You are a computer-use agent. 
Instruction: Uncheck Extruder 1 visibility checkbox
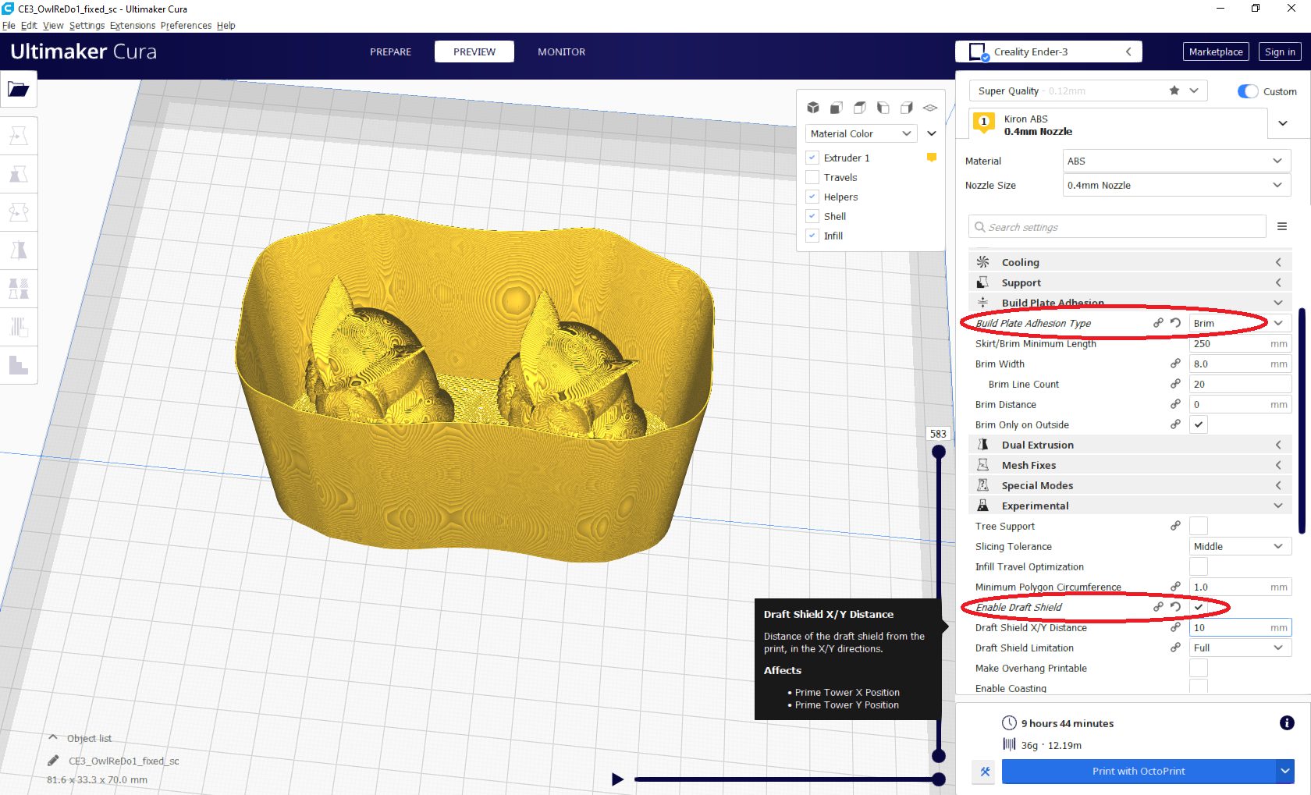812,158
